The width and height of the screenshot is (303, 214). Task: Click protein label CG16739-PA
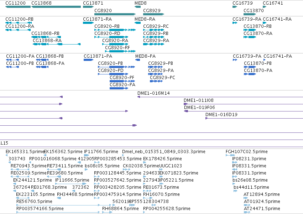pyautogui.click(x=247, y=56)
